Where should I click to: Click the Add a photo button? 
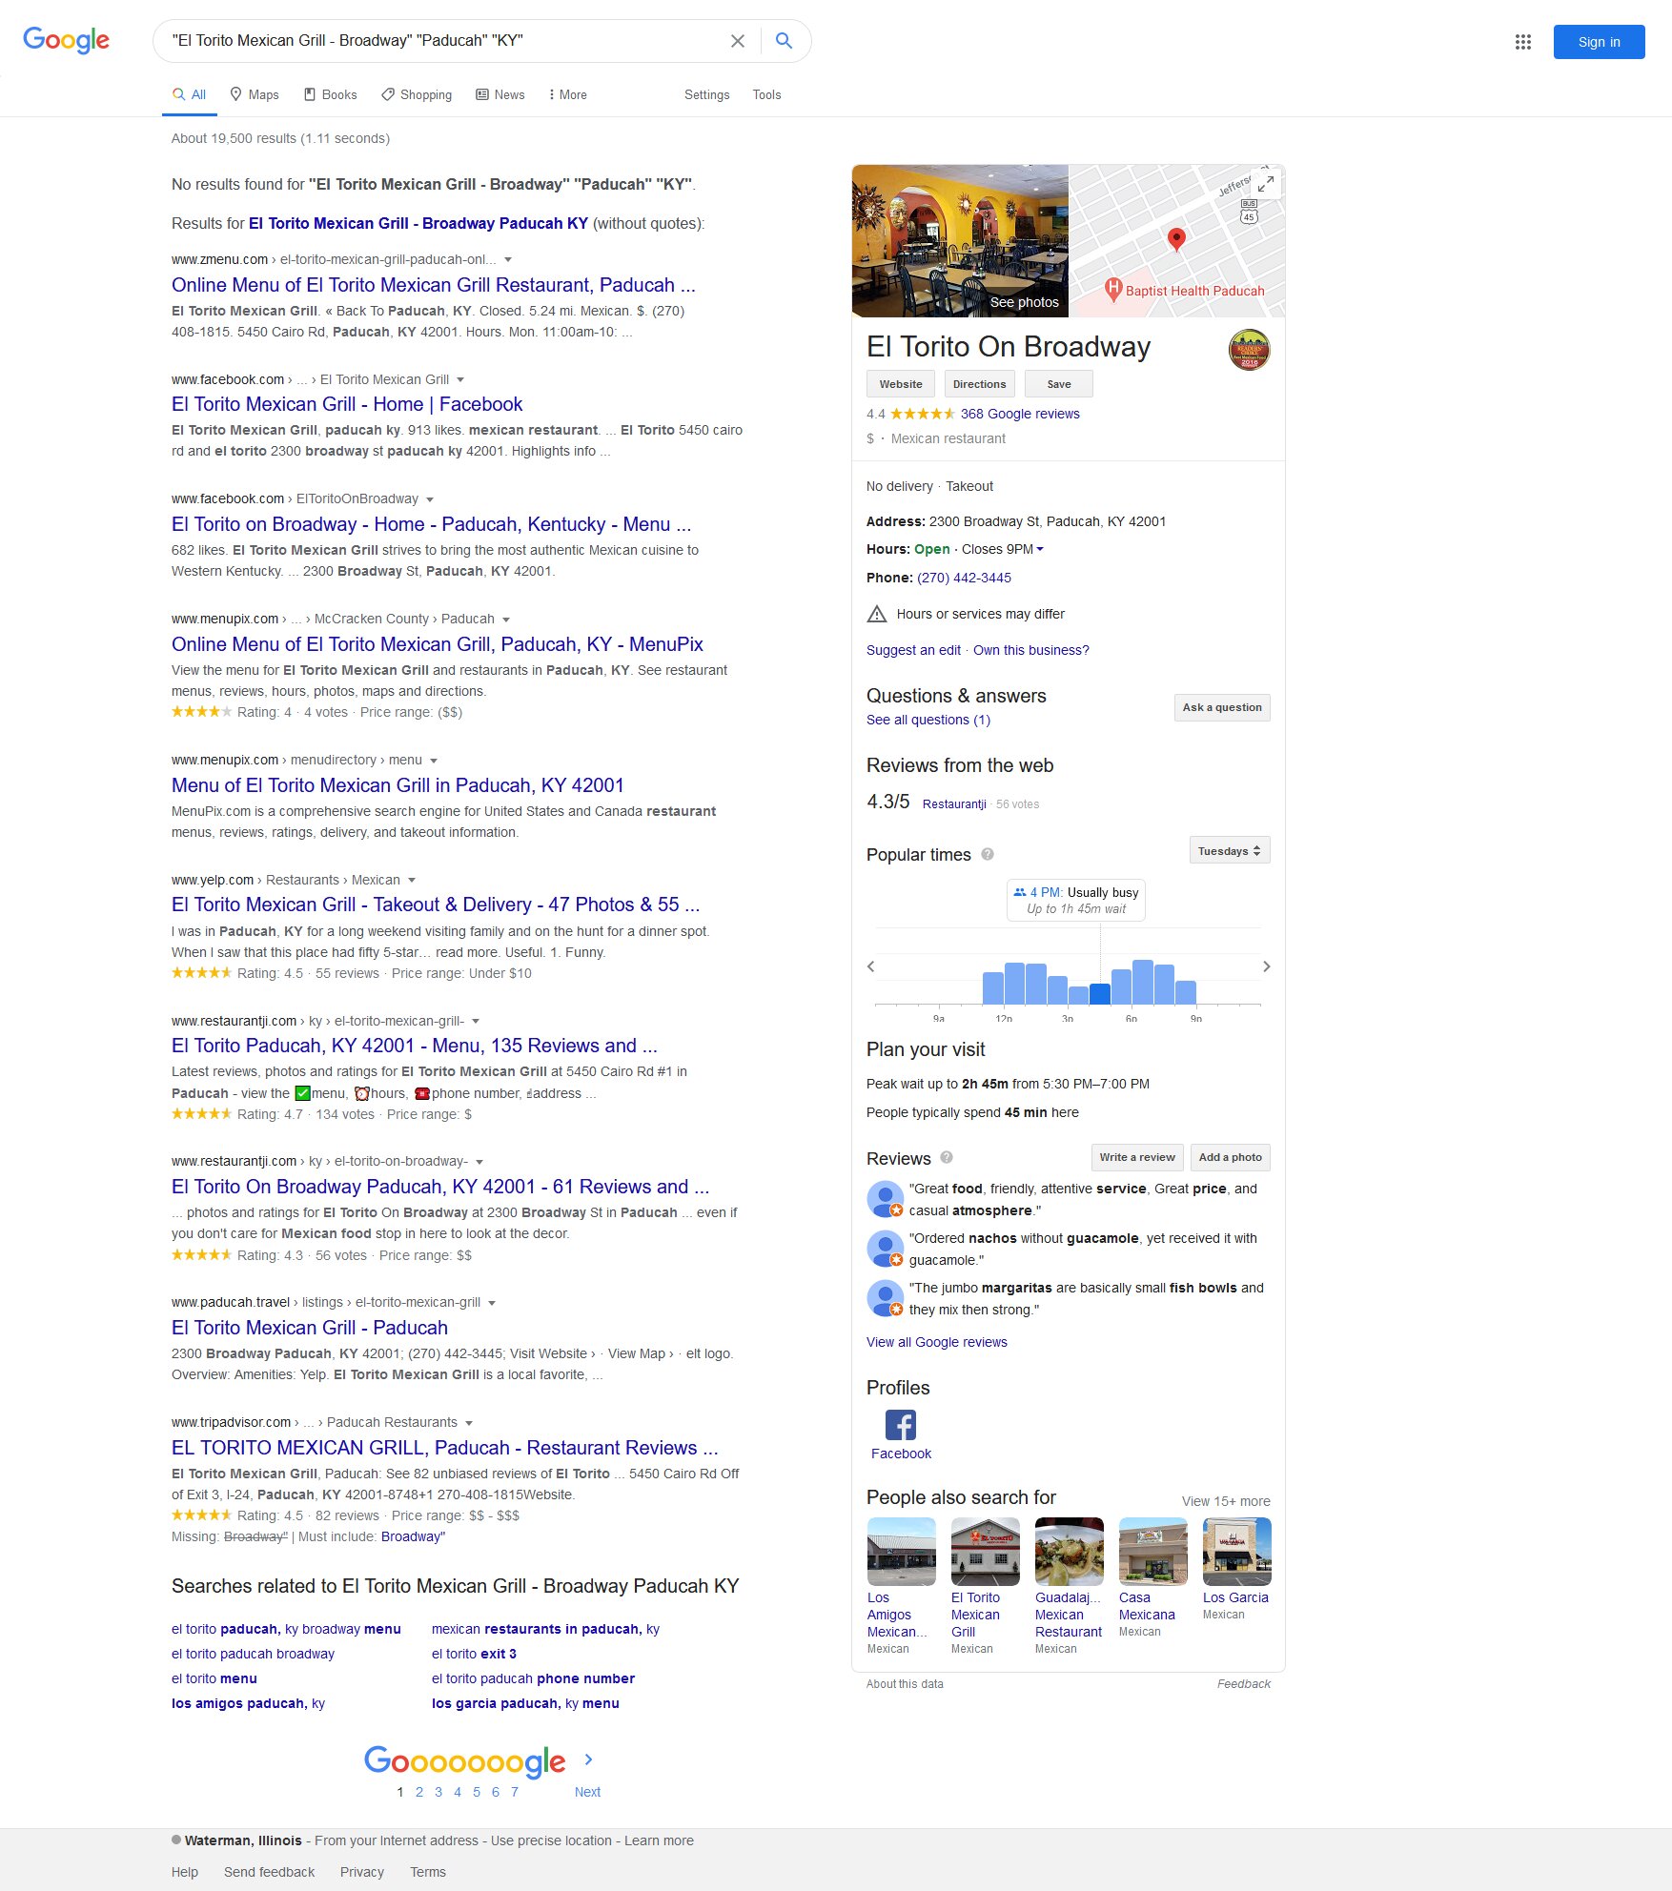1230,1157
